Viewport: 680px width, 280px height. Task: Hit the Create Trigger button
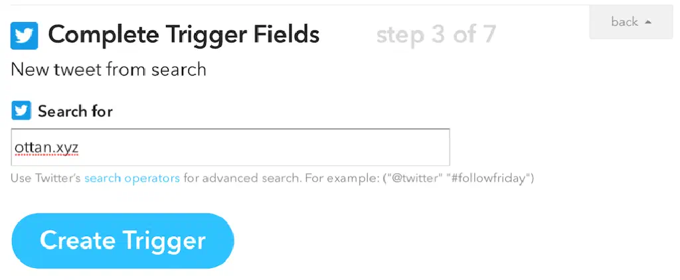(x=123, y=240)
